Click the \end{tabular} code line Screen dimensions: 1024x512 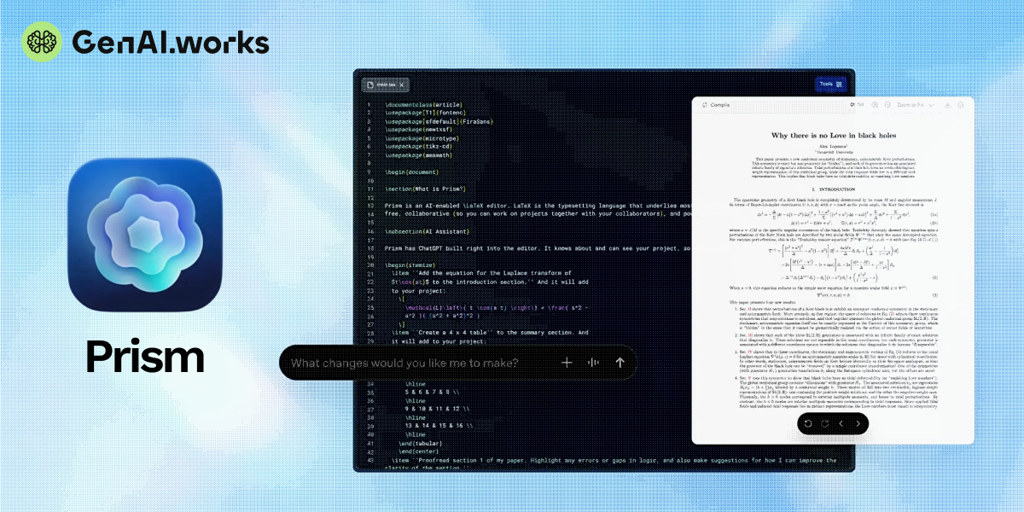pyautogui.click(x=419, y=442)
